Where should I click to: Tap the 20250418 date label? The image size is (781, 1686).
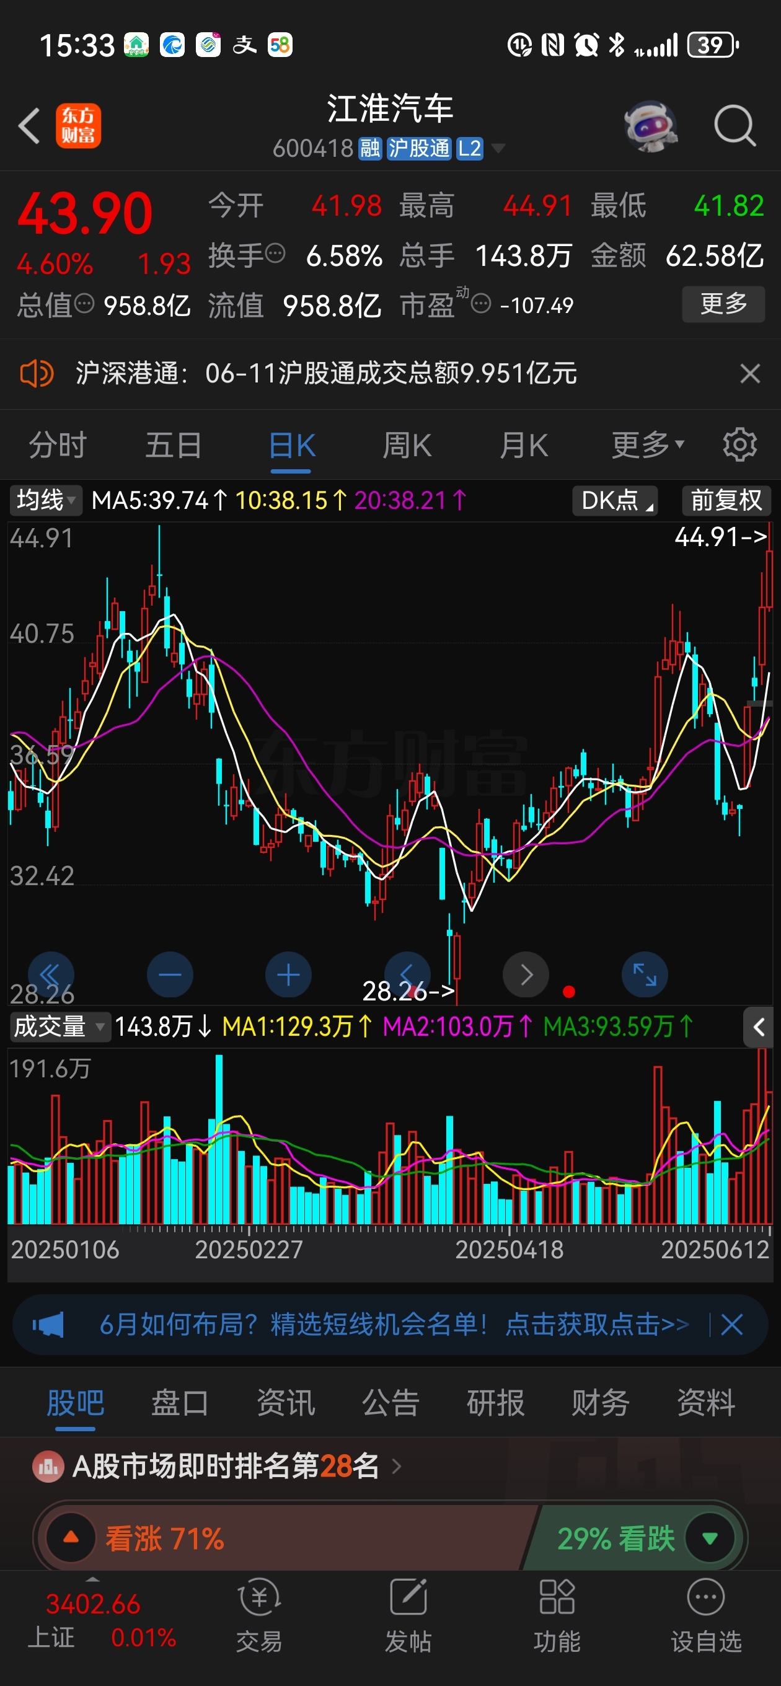(x=510, y=1250)
